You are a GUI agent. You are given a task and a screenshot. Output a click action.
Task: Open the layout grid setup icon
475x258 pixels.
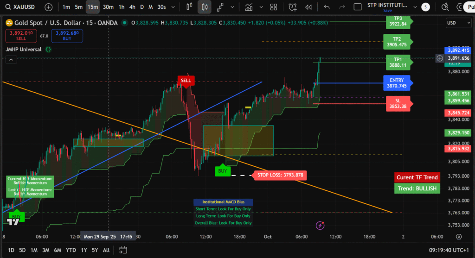pyautogui.click(x=273, y=7)
